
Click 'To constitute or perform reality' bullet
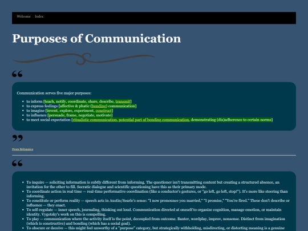158,203
